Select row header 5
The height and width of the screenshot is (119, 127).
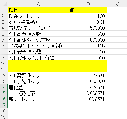point(4,34)
